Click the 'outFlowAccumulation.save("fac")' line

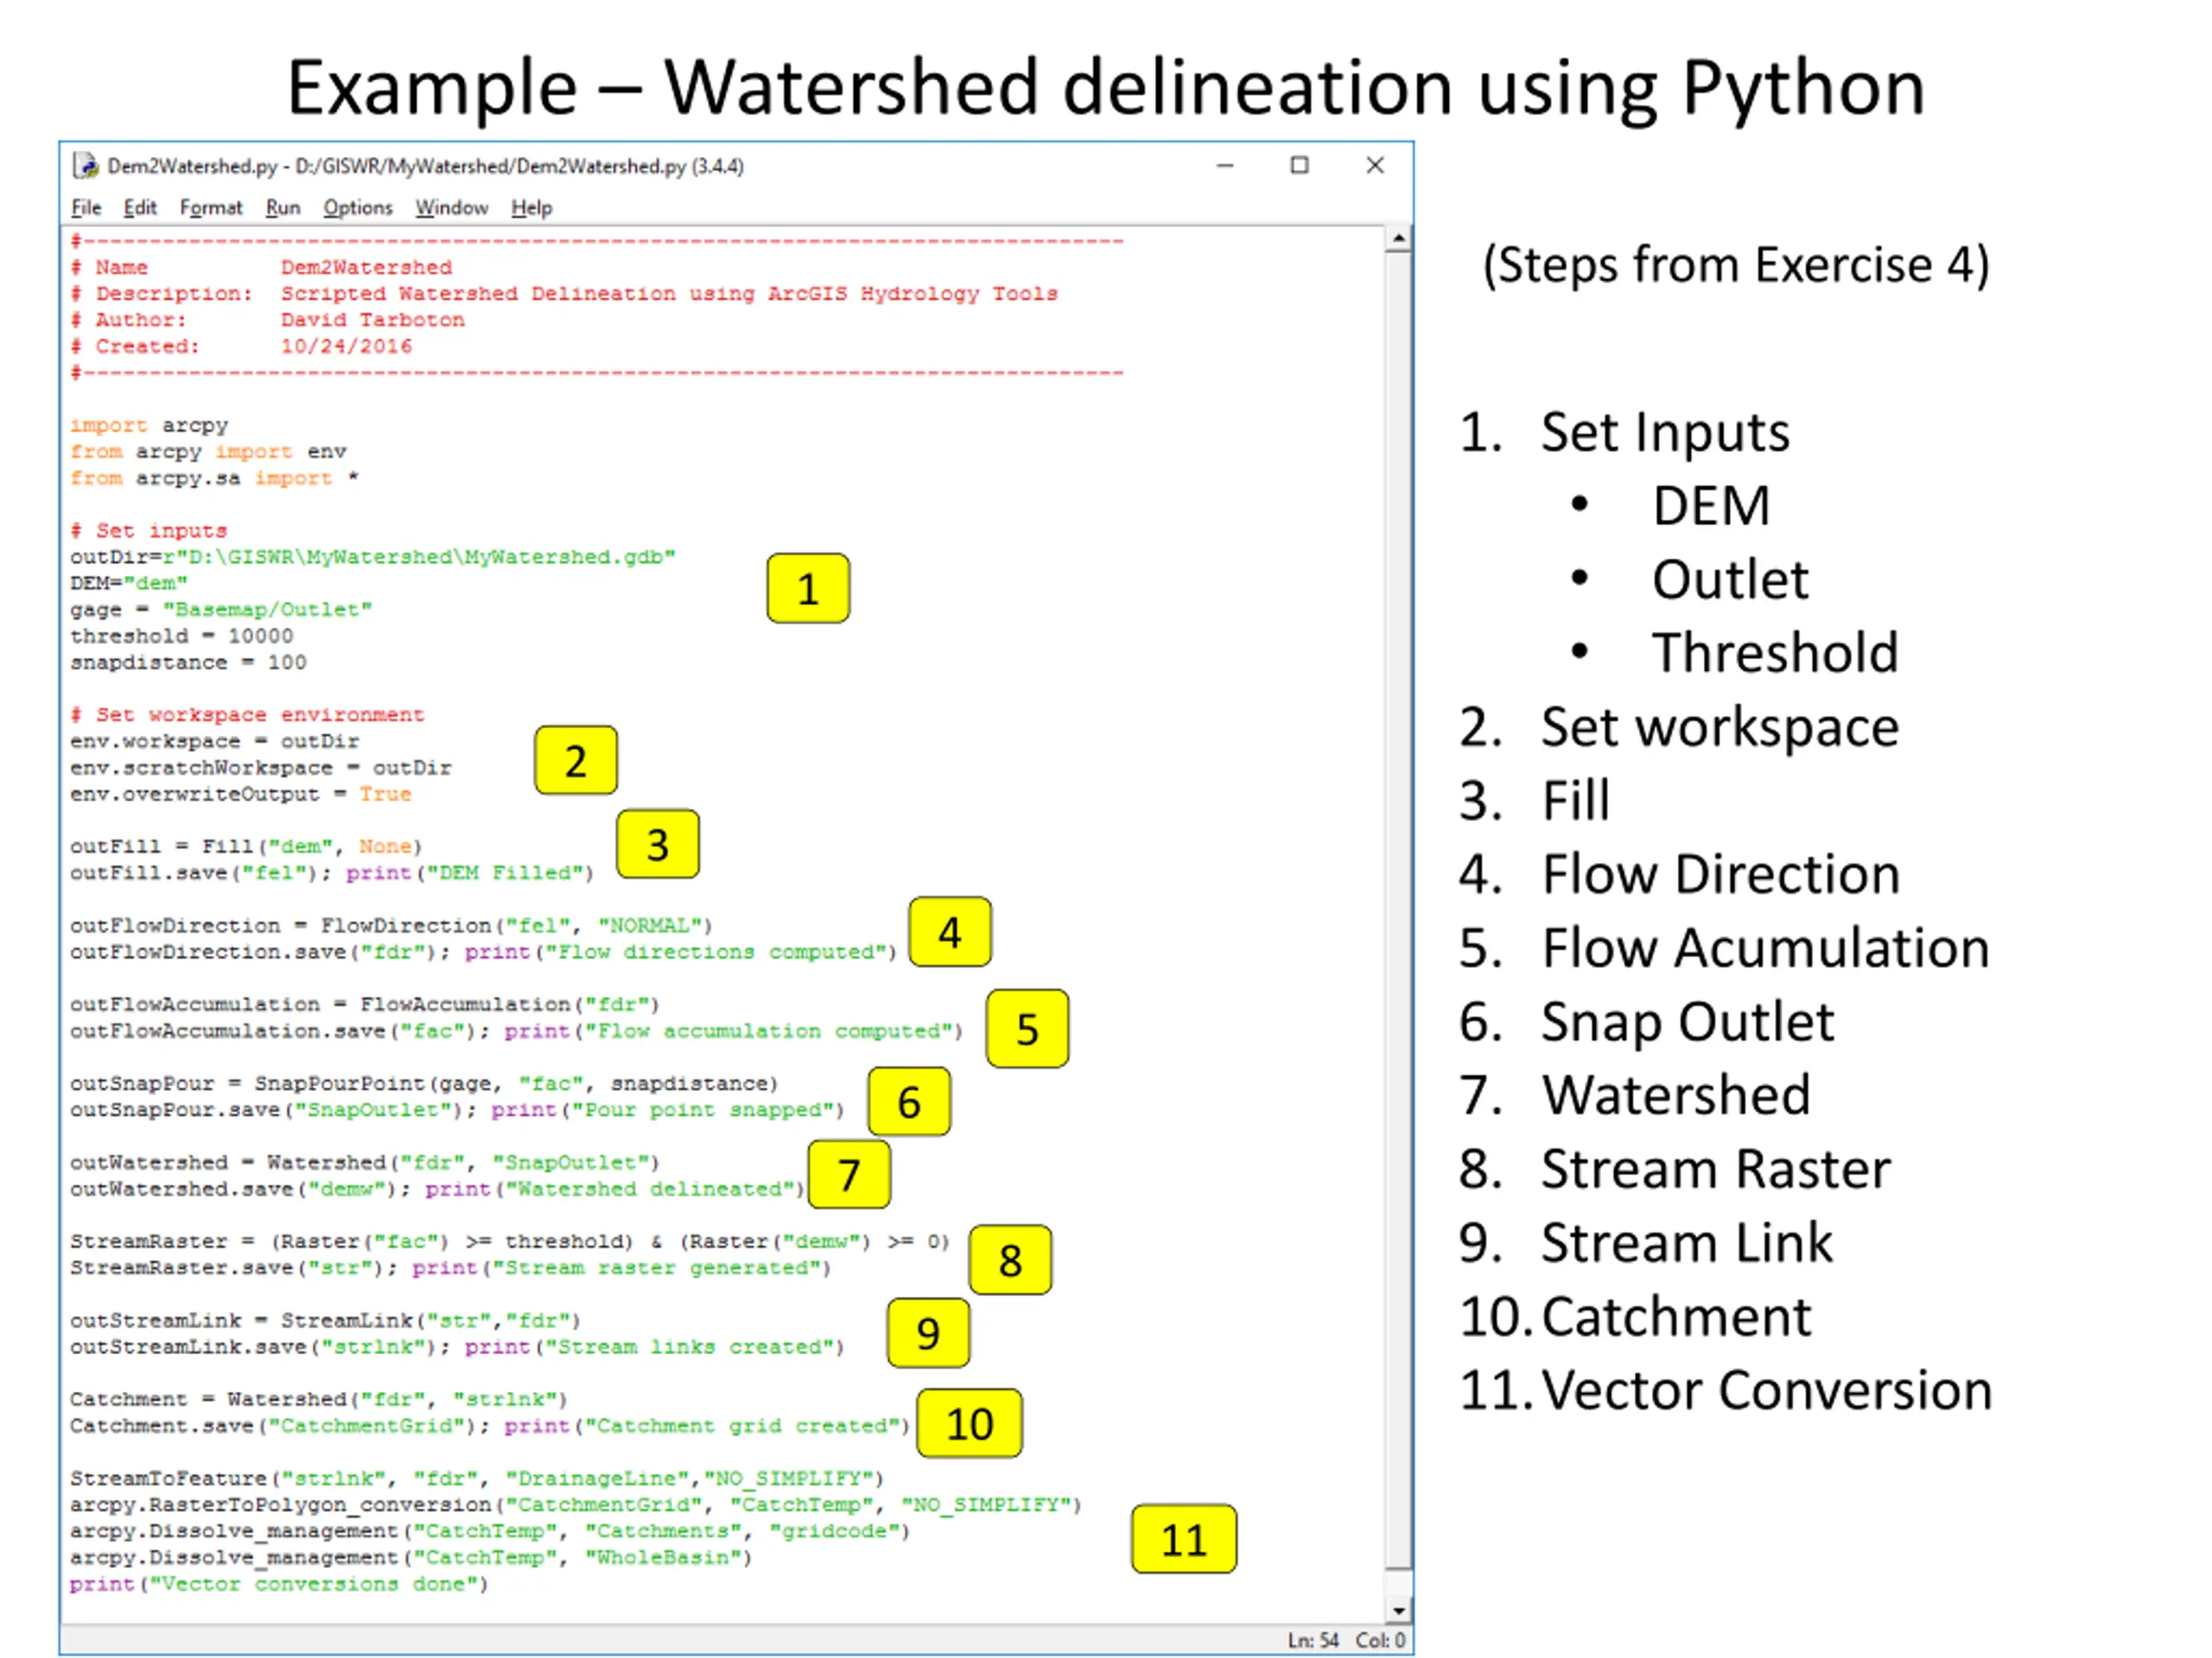(516, 1030)
